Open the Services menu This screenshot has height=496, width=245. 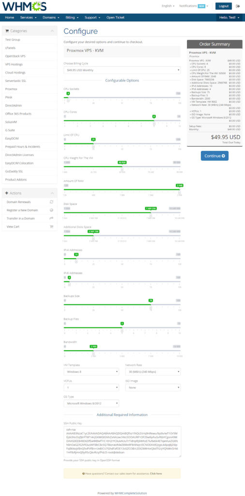[29, 17]
